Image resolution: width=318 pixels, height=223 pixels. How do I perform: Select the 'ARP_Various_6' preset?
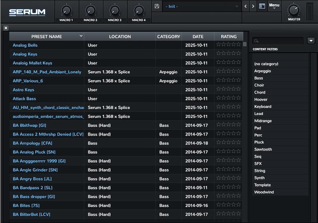28,81
